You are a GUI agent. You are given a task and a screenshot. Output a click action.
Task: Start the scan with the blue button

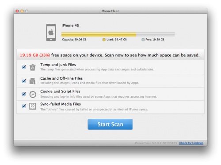110,124
